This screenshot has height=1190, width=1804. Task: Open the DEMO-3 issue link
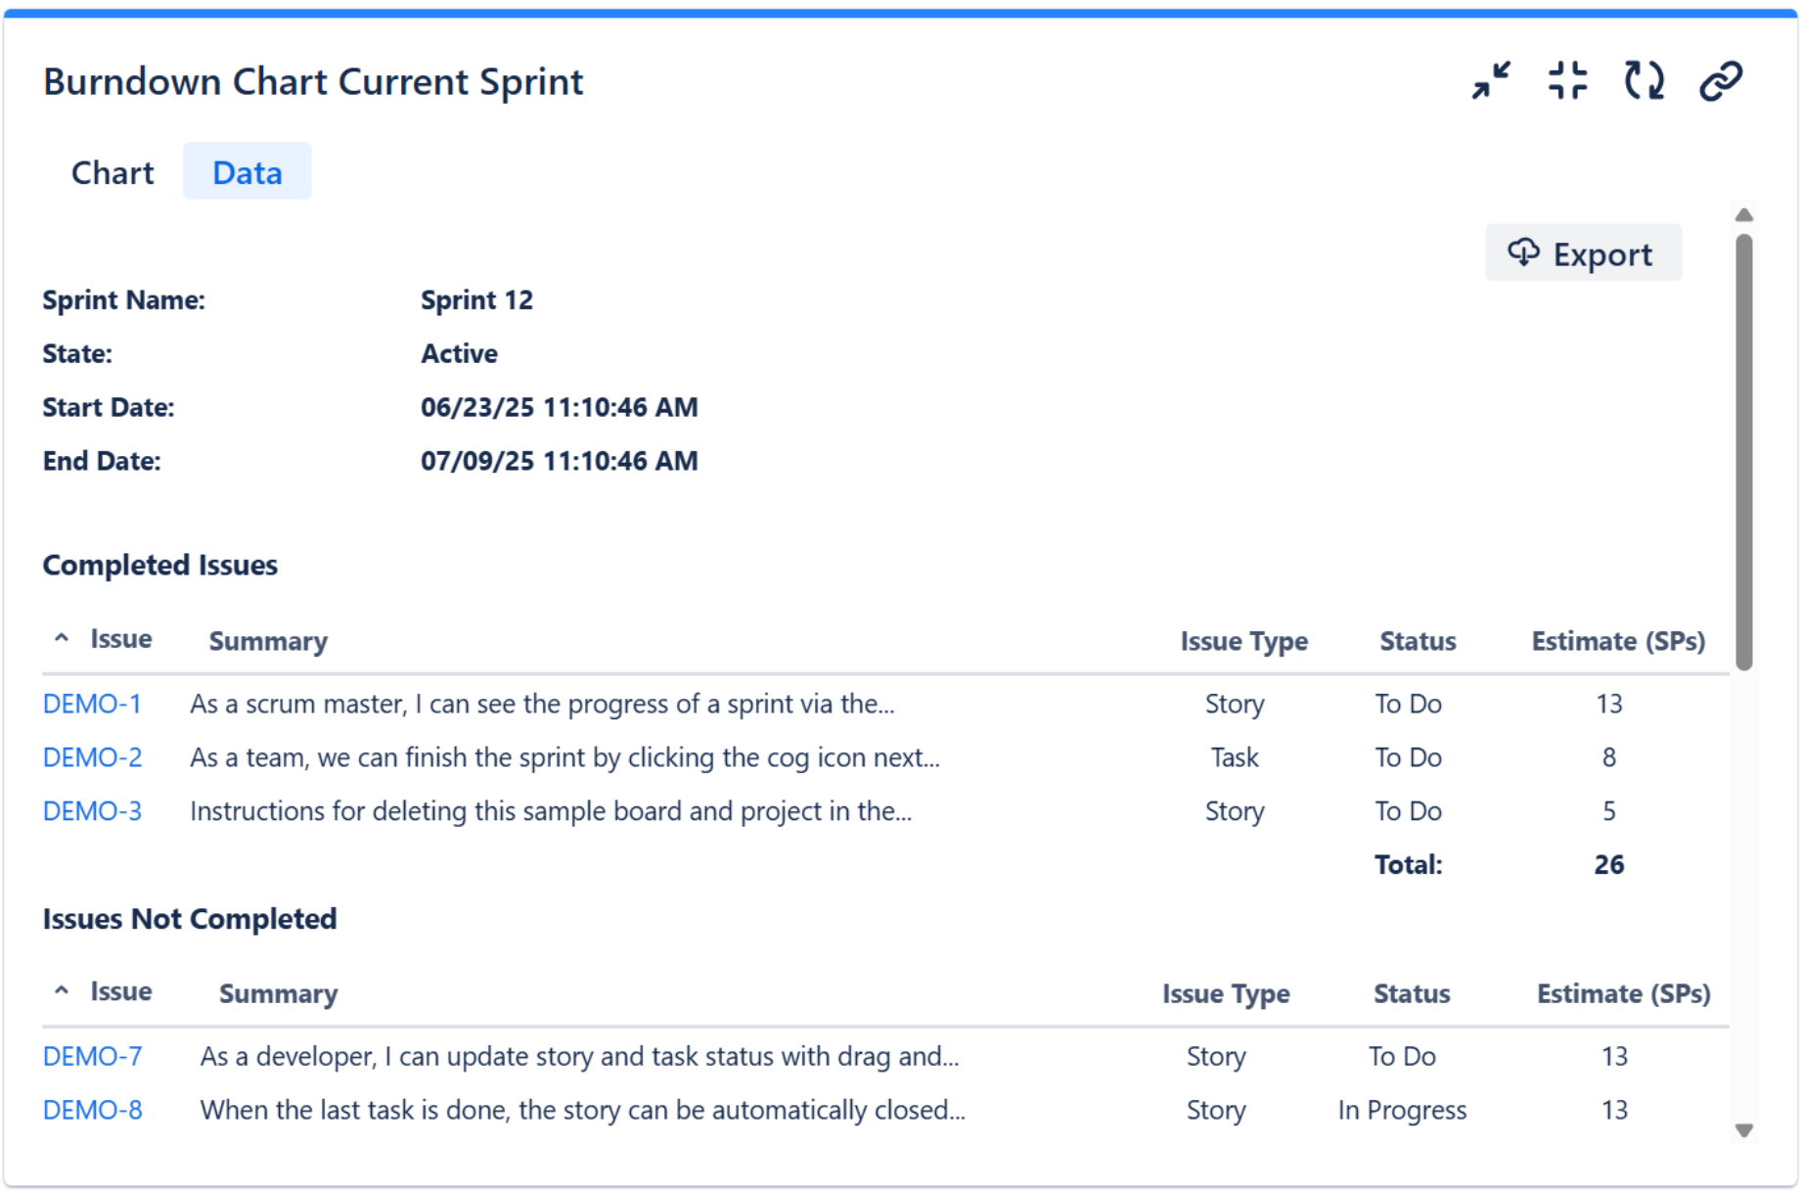[x=92, y=811]
